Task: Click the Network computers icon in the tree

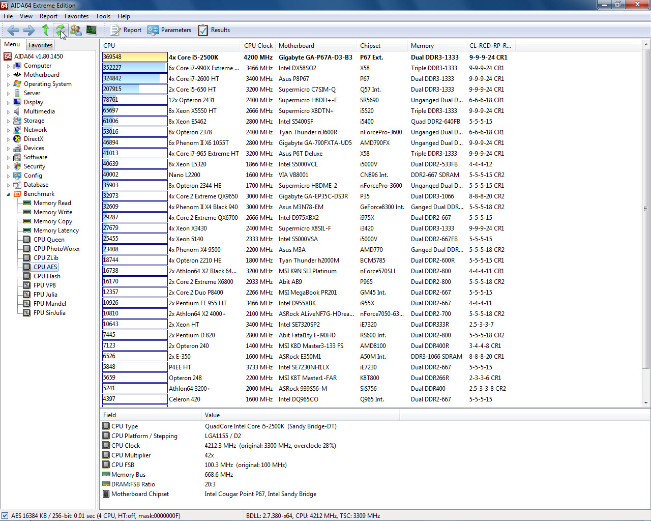Action: 17,130
